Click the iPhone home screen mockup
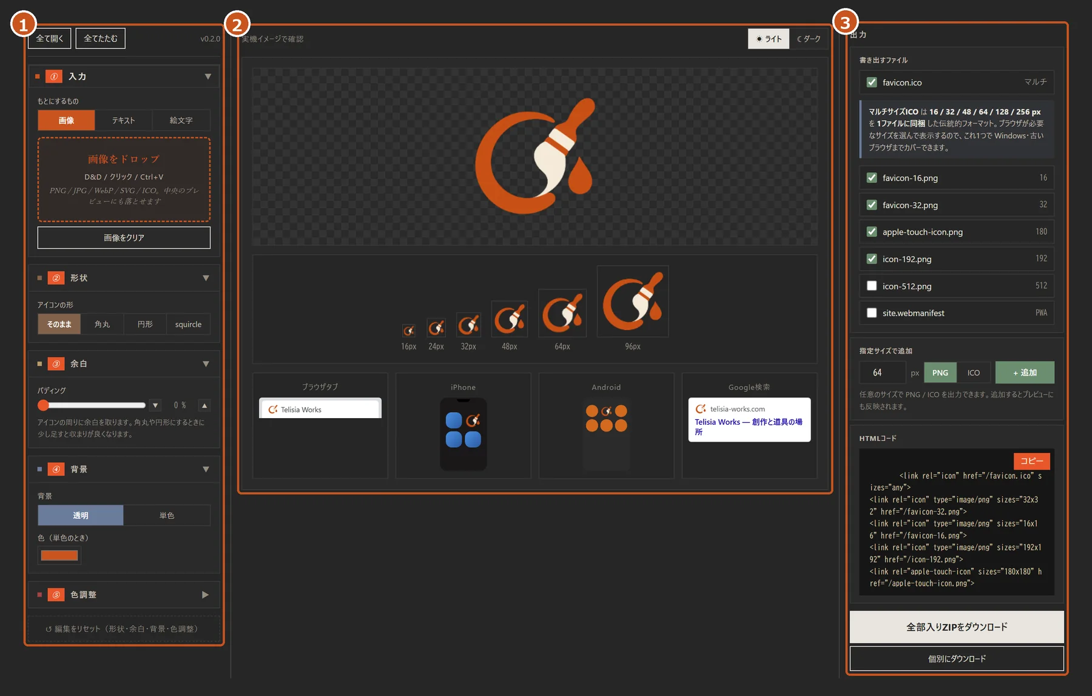Screen dimensions: 1092x696 [463, 433]
